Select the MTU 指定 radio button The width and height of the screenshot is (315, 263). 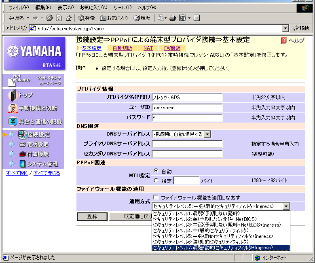point(156,180)
